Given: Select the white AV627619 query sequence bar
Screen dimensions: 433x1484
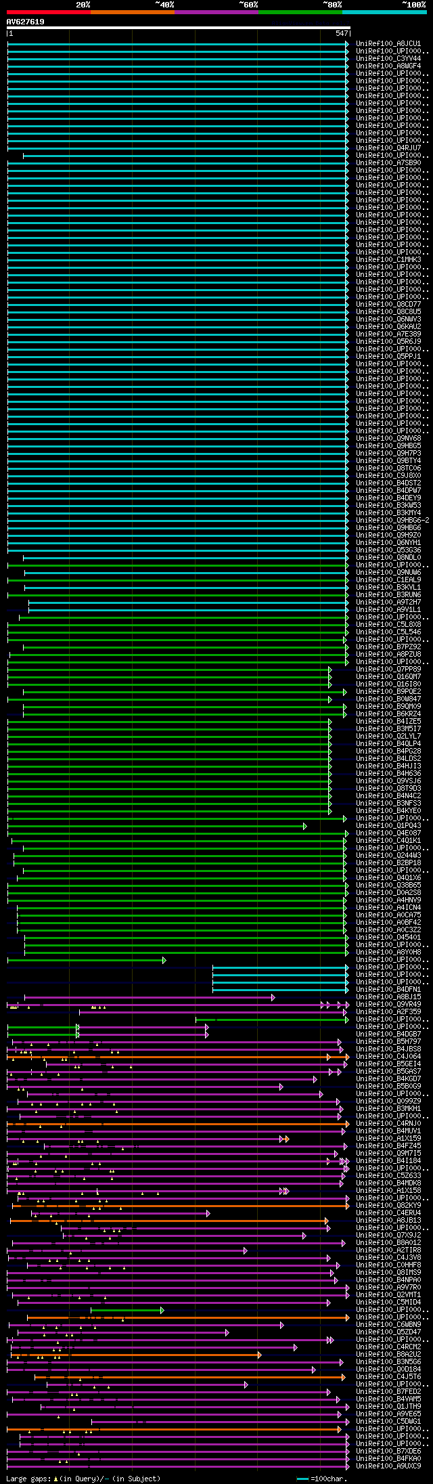Looking at the screenshot, I should pos(178,28).
